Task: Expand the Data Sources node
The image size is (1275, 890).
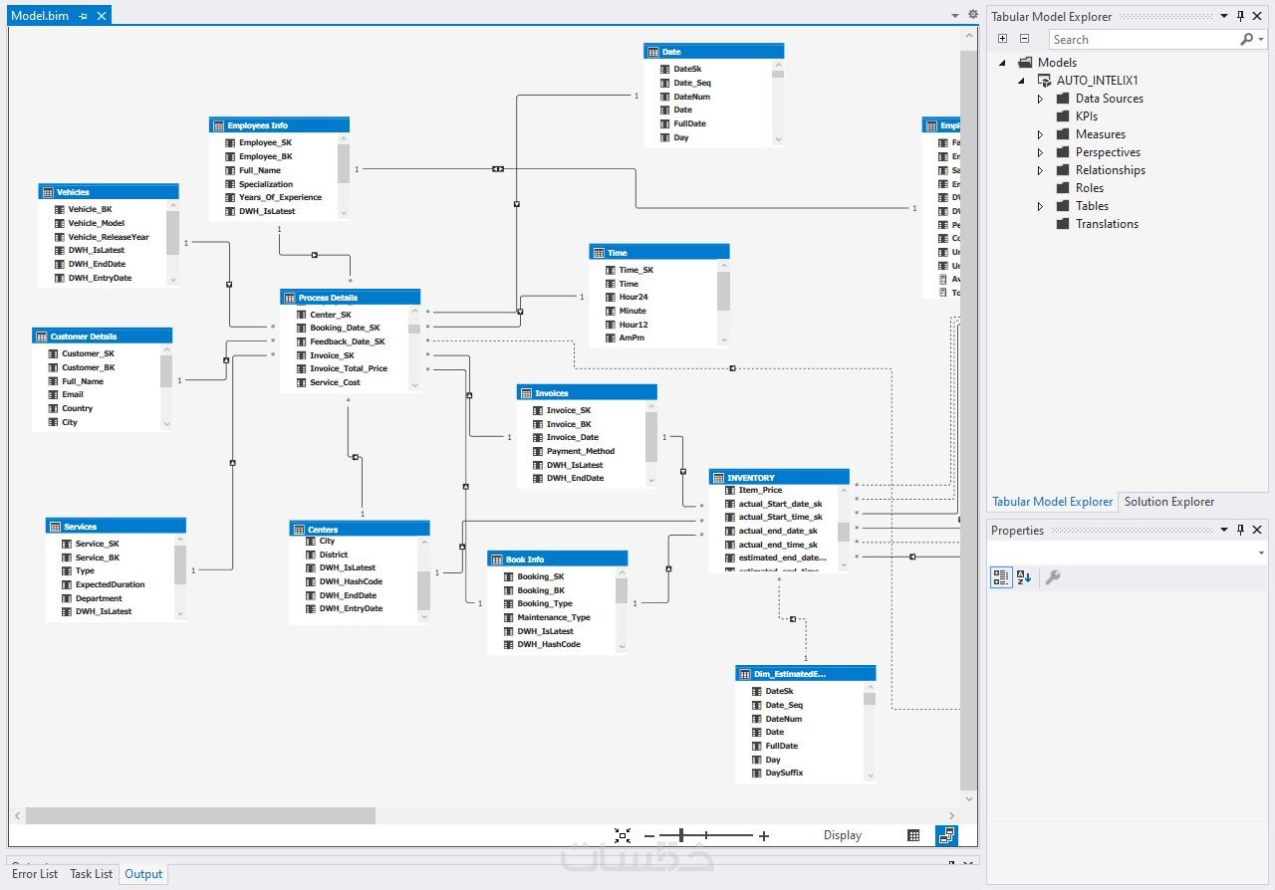Action: tap(1040, 99)
